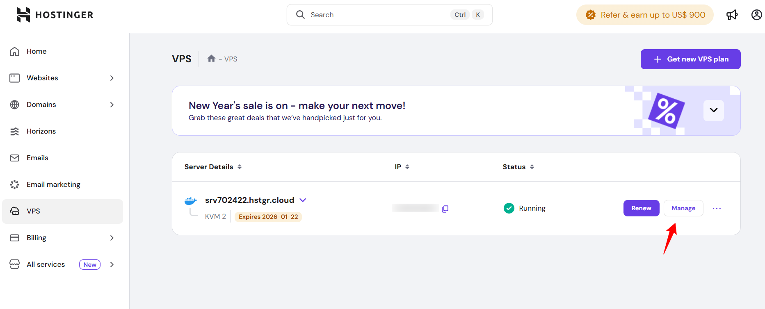
Task: Click the KVM 2 plan label
Action: point(215,216)
